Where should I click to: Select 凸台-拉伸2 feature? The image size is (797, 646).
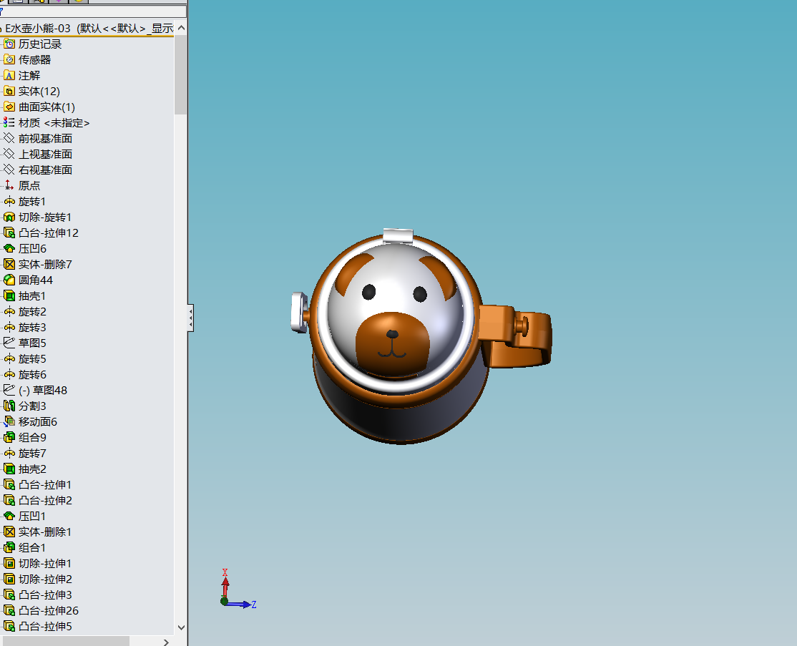(x=45, y=501)
